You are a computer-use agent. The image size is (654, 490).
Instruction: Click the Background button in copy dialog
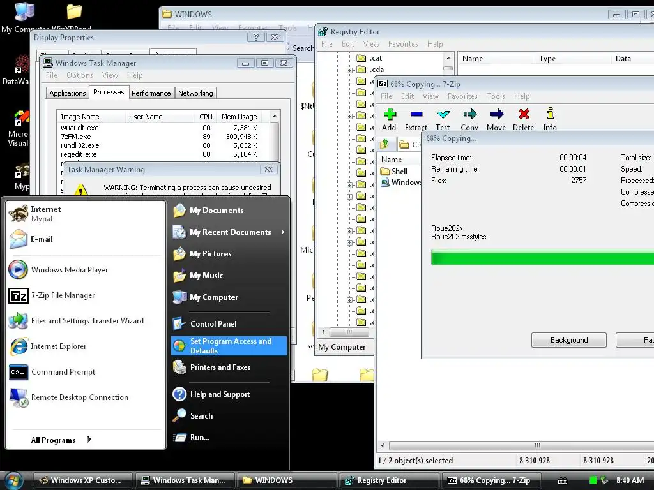tap(569, 340)
